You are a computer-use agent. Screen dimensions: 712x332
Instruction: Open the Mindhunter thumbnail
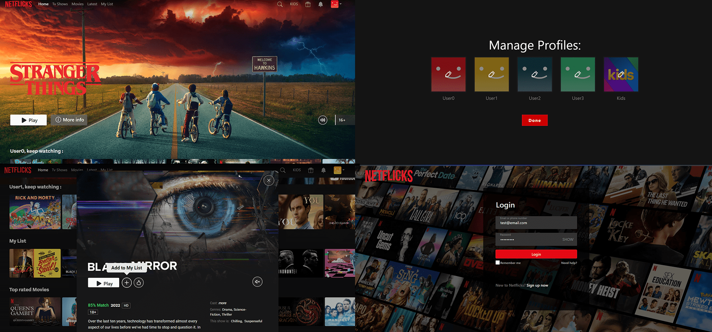pyautogui.click(x=301, y=263)
